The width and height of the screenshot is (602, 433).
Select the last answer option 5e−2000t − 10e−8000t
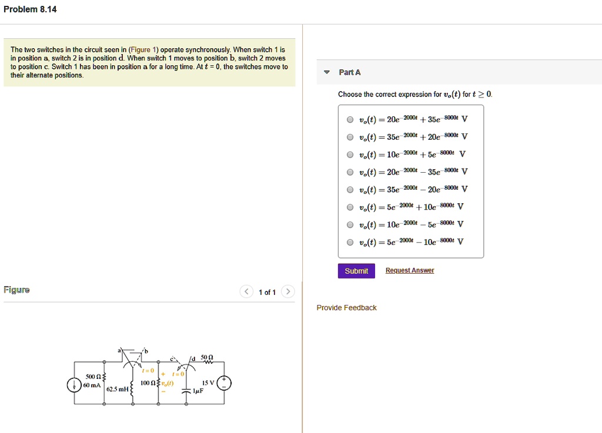pos(349,241)
